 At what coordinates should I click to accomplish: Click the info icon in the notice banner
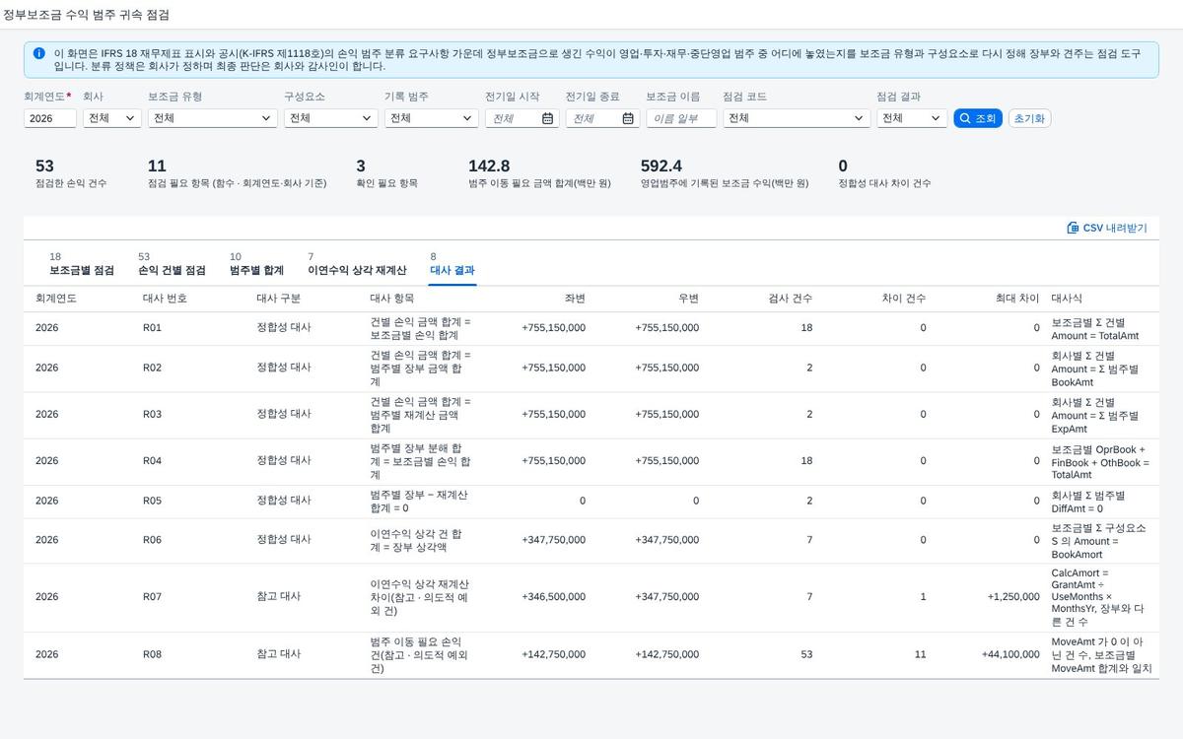point(38,53)
